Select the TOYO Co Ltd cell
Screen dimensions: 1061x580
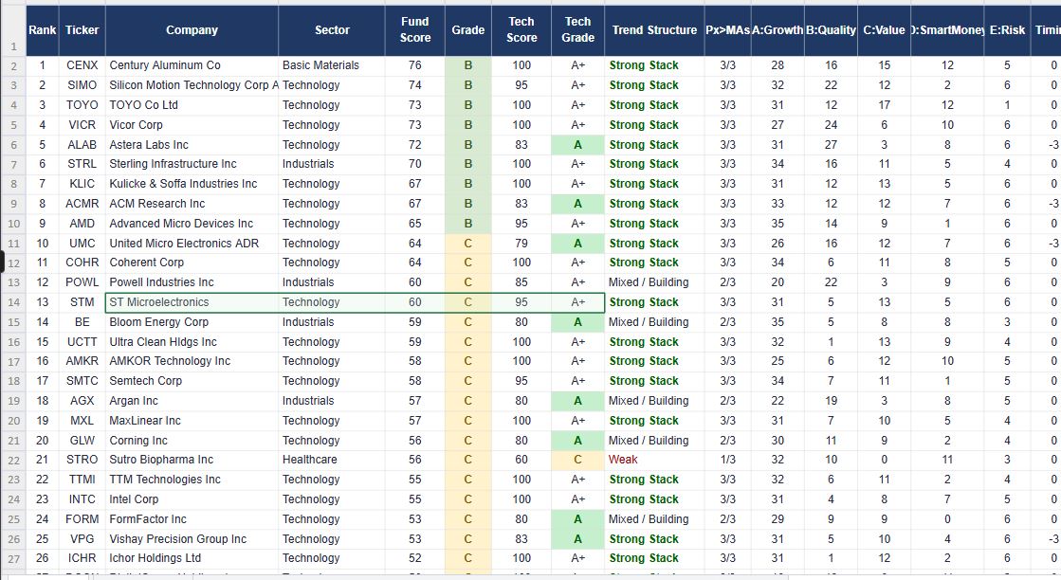click(192, 105)
